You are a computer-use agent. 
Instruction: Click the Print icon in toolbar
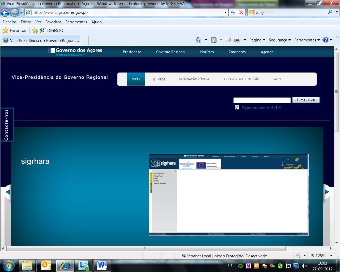237,40
